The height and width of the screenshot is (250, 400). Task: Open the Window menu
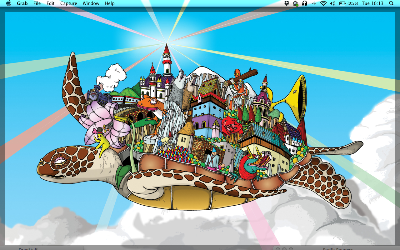click(x=91, y=3)
